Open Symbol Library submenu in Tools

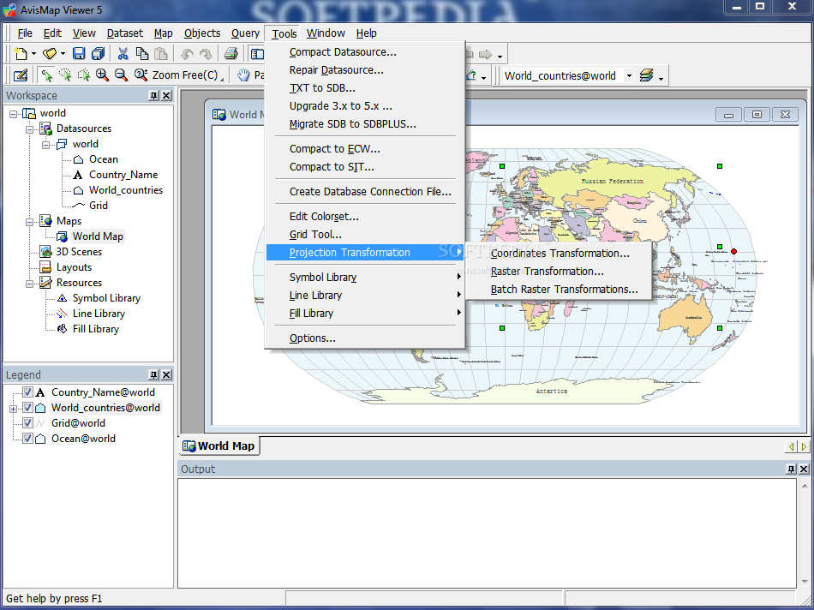[364, 278]
